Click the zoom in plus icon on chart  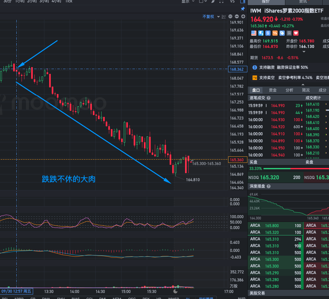(x=243, y=16)
